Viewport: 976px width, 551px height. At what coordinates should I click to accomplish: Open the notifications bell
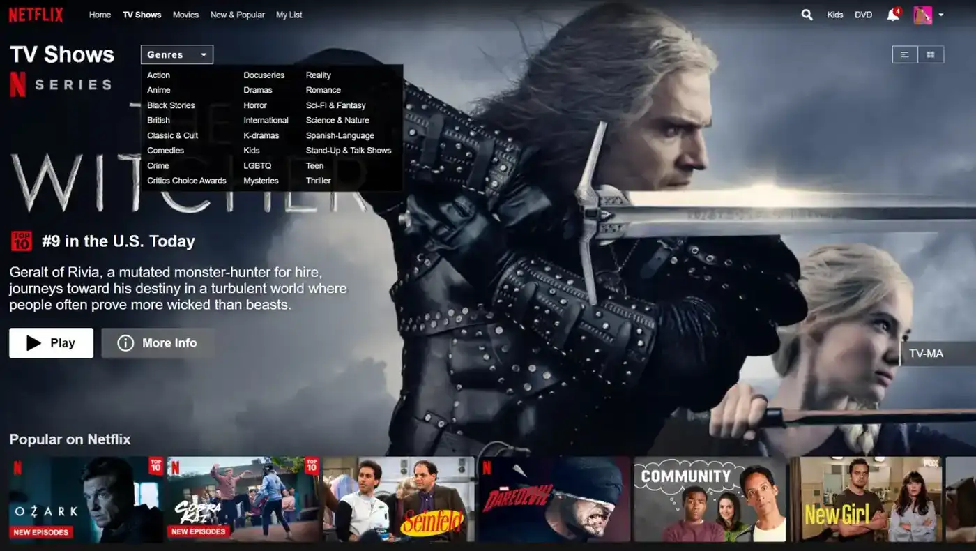click(x=893, y=15)
